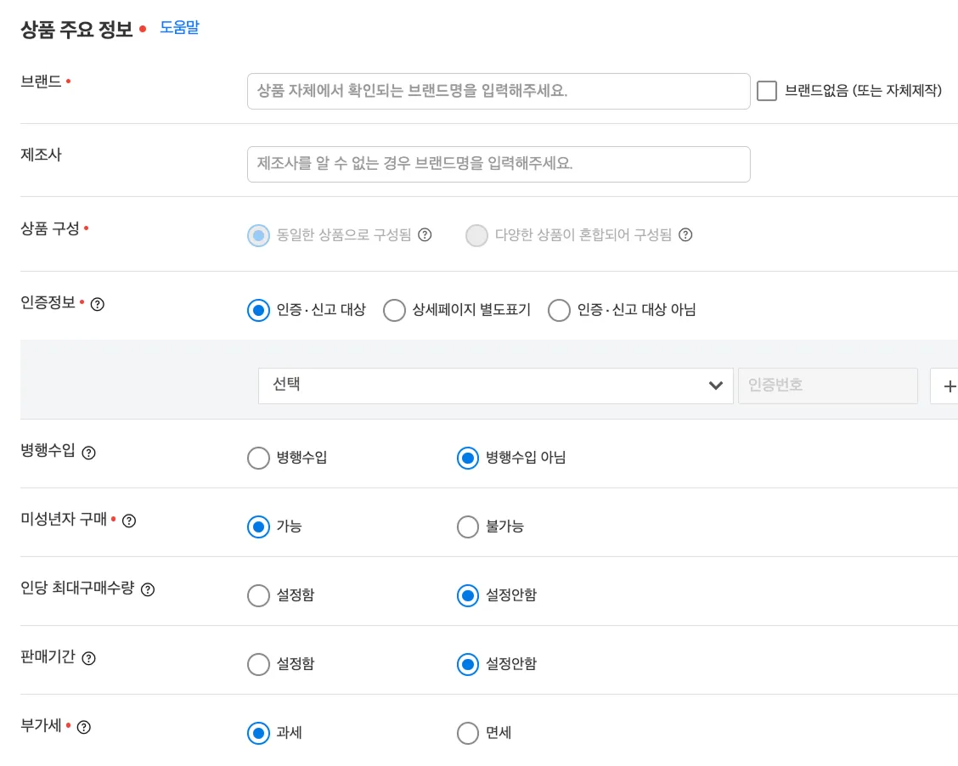Click the 인증번호 input field
Image resolution: width=958 pixels, height=766 pixels.
click(828, 386)
